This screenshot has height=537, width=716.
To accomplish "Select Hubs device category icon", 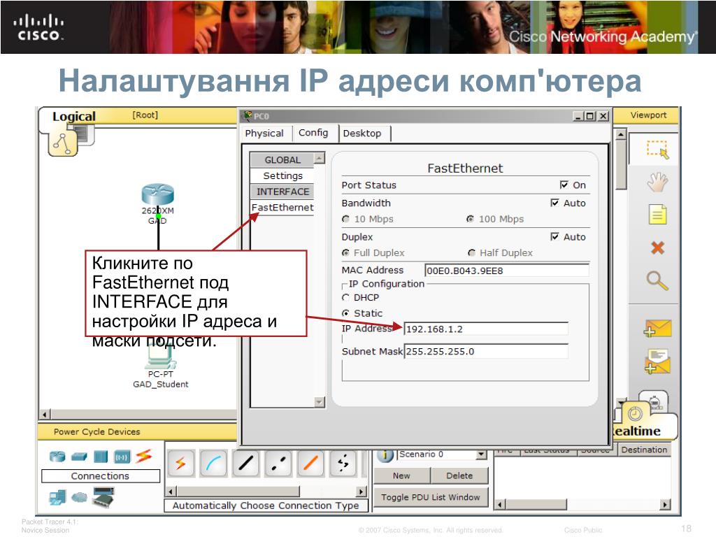I will click(x=101, y=456).
